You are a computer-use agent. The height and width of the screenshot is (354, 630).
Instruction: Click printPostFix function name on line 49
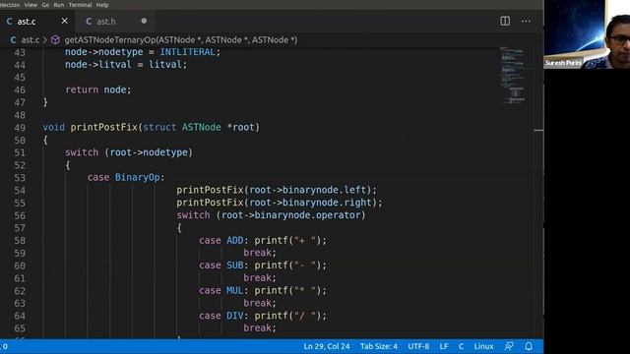click(104, 127)
